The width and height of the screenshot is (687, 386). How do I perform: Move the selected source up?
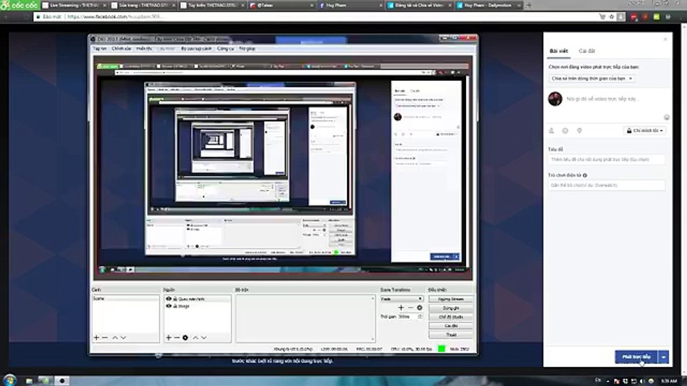pos(195,338)
